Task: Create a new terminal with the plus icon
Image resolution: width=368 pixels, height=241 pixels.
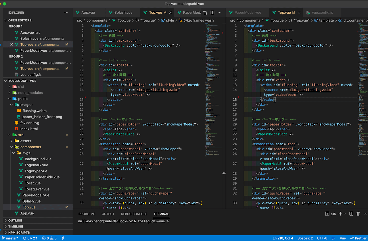Action: (x=340, y=214)
